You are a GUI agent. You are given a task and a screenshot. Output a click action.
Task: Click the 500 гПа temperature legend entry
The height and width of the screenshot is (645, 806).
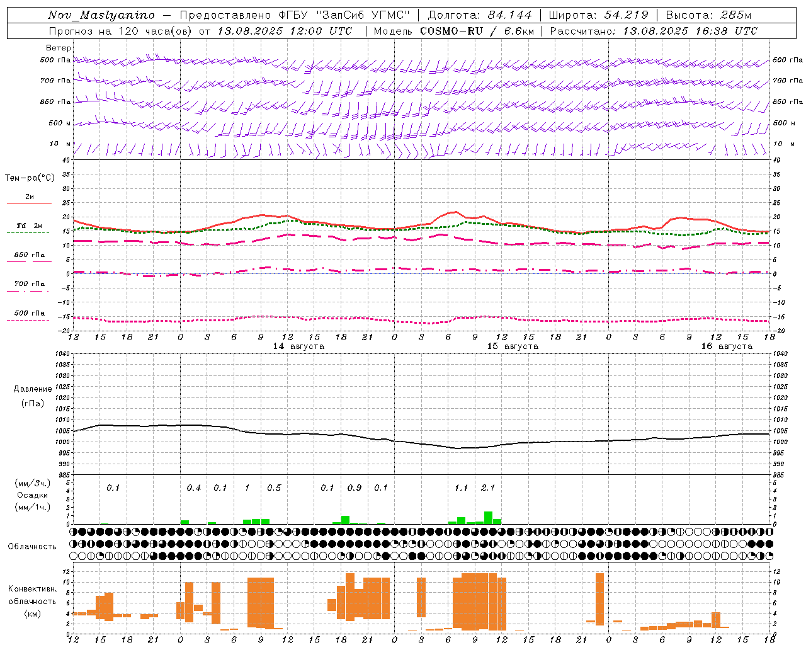coord(29,313)
